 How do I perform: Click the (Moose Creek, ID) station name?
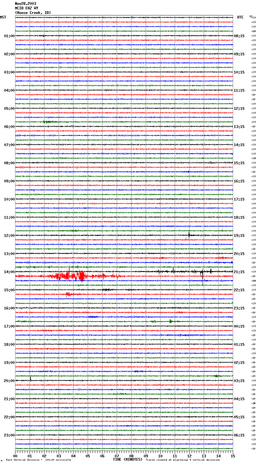[33, 13]
